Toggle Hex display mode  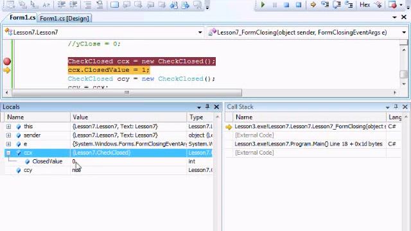pyautogui.click(x=365, y=4)
